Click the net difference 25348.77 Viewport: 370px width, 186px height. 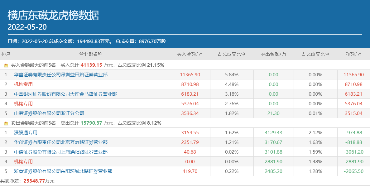point(34,181)
